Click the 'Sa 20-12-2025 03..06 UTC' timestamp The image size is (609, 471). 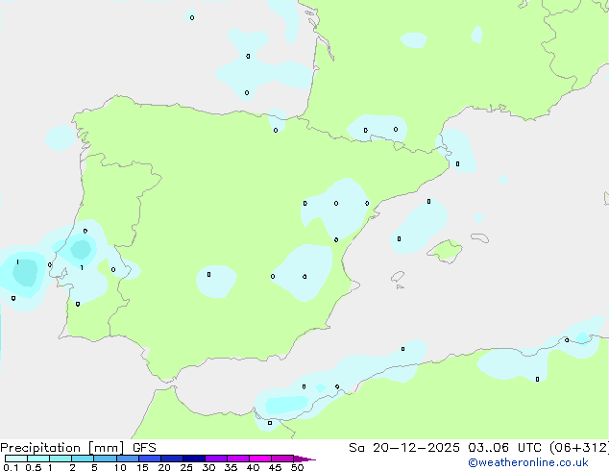448,448
